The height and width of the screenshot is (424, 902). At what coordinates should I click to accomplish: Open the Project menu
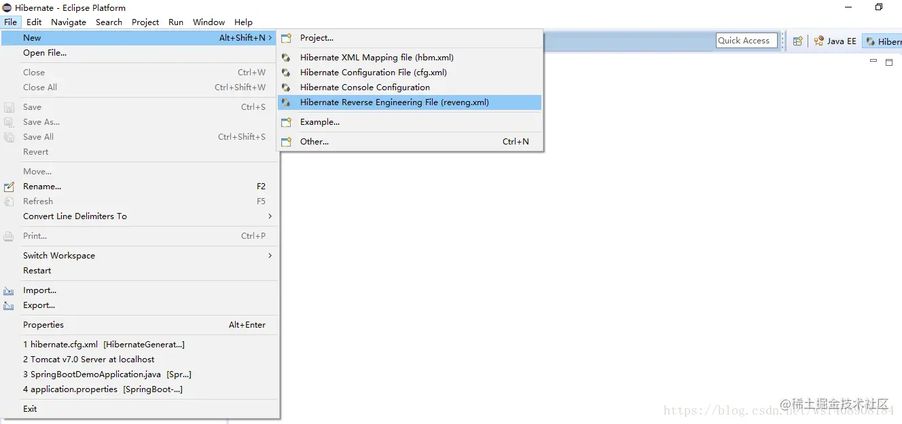[145, 22]
